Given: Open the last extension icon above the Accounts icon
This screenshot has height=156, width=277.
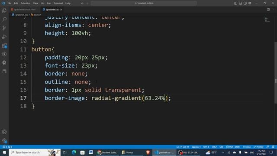Looking at the screenshot, I should 4,71.
